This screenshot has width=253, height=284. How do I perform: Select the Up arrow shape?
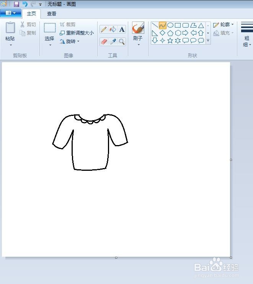201,33
